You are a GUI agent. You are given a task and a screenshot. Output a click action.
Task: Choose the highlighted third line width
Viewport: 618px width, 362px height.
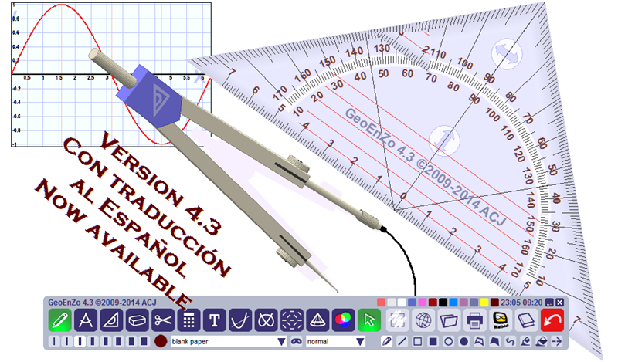(x=80, y=341)
